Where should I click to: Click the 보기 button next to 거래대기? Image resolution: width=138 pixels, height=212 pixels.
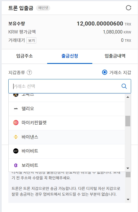[31, 40]
